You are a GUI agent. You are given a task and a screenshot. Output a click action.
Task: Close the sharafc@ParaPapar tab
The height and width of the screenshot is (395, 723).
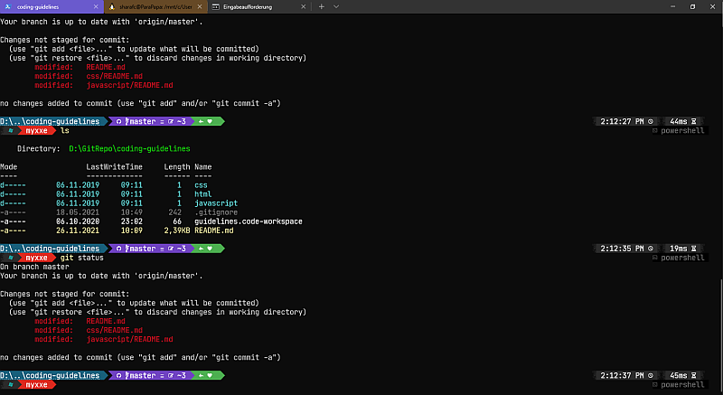(x=200, y=7)
